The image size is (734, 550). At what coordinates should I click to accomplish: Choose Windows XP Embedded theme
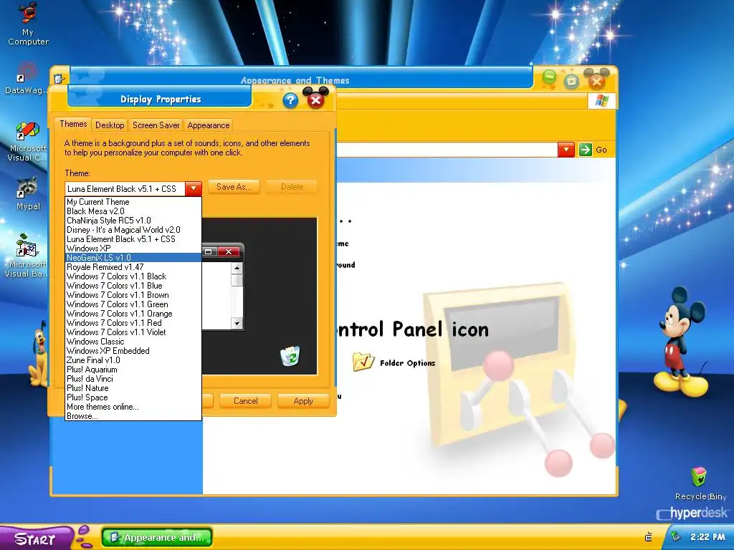pyautogui.click(x=133, y=351)
